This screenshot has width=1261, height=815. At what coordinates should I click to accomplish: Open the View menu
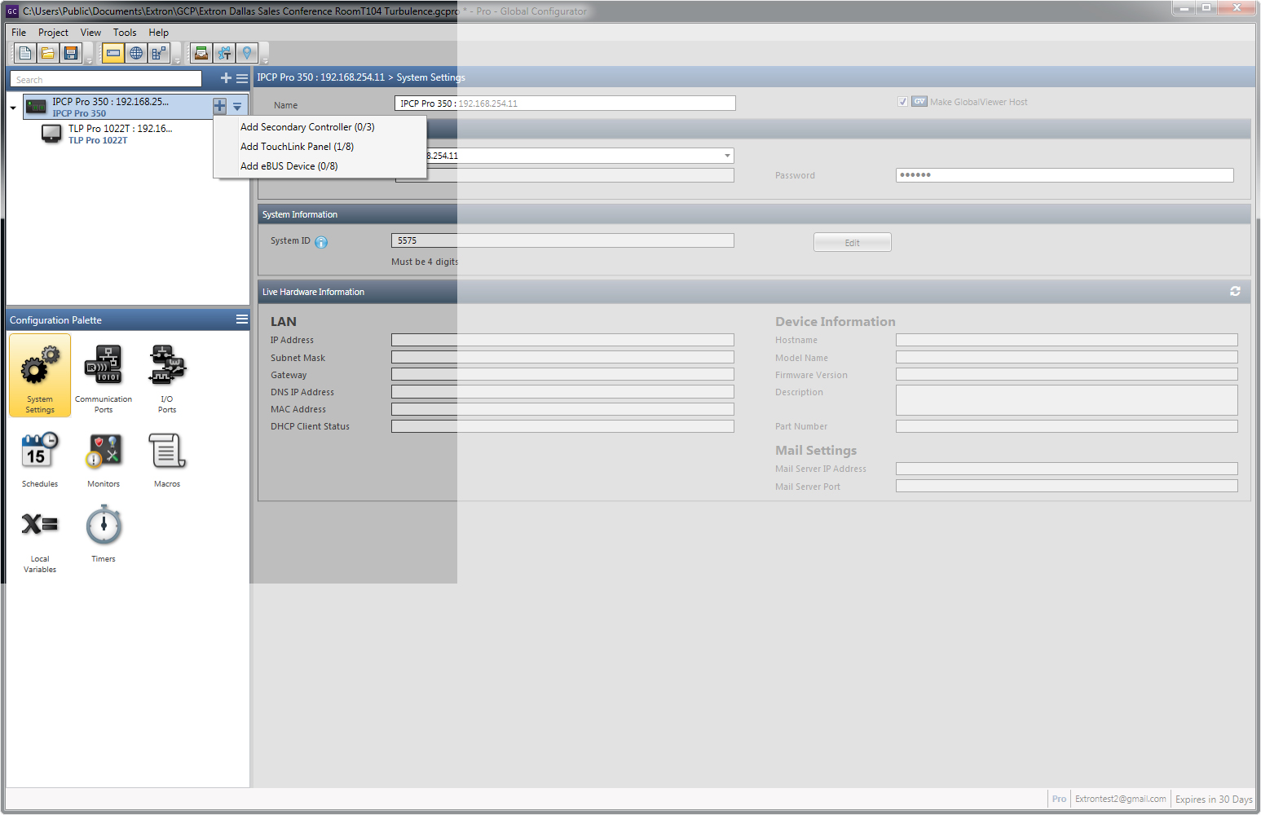pyautogui.click(x=90, y=33)
